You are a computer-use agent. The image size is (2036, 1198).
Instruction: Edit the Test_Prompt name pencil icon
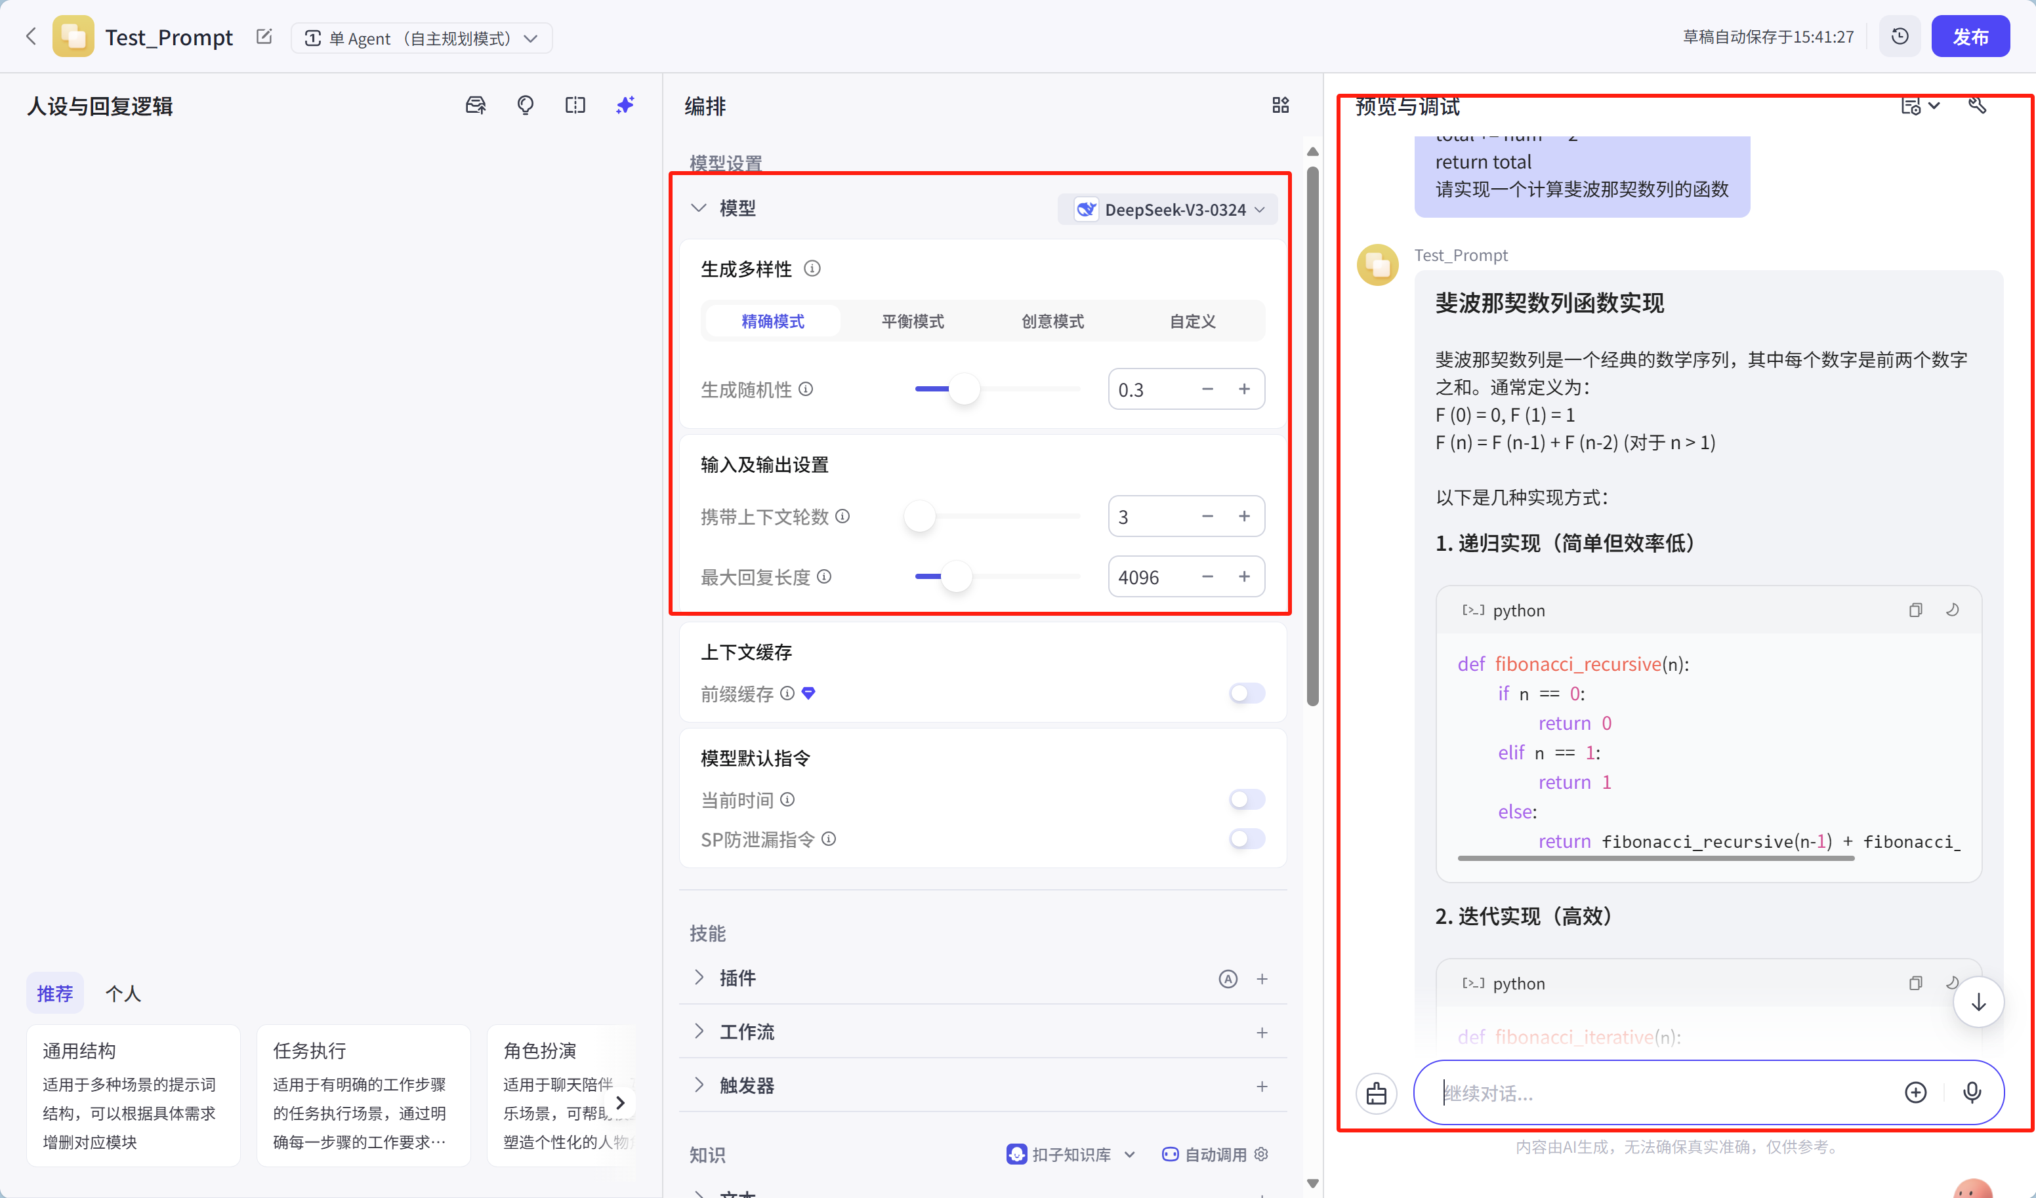(264, 36)
